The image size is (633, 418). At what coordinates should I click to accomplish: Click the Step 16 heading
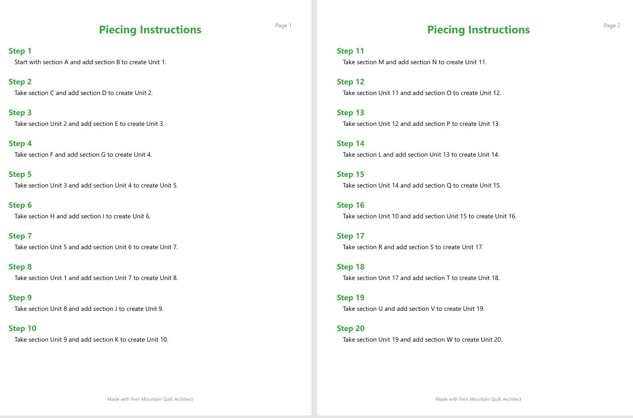[x=350, y=205]
